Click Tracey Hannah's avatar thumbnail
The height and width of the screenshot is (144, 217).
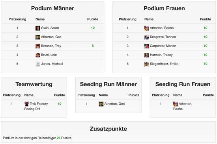tap(147, 55)
